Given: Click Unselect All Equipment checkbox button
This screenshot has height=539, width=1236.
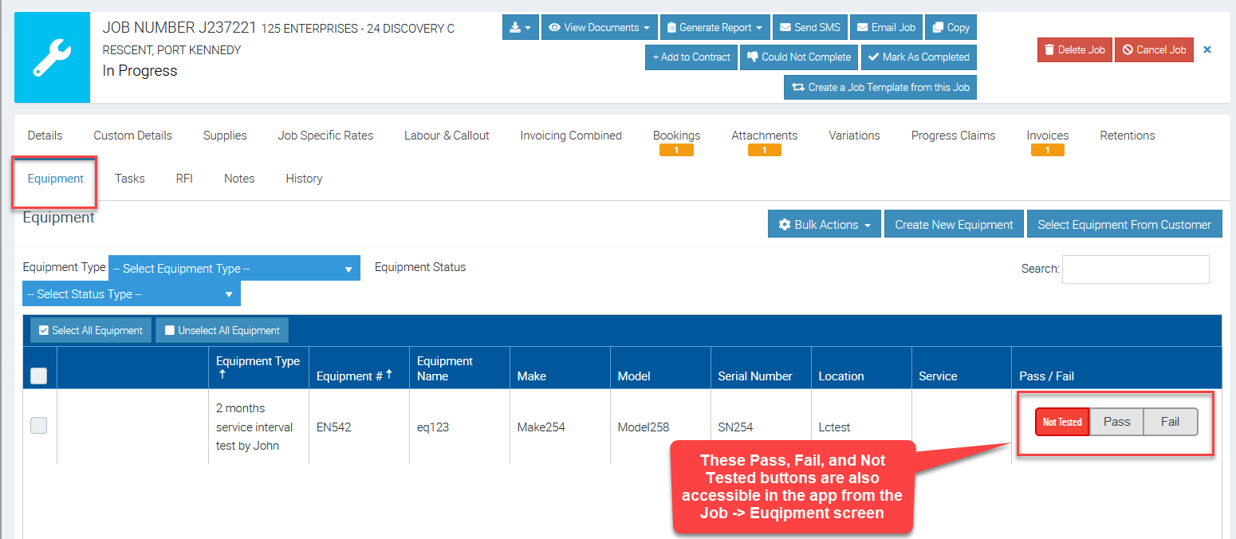Looking at the screenshot, I should click(222, 330).
